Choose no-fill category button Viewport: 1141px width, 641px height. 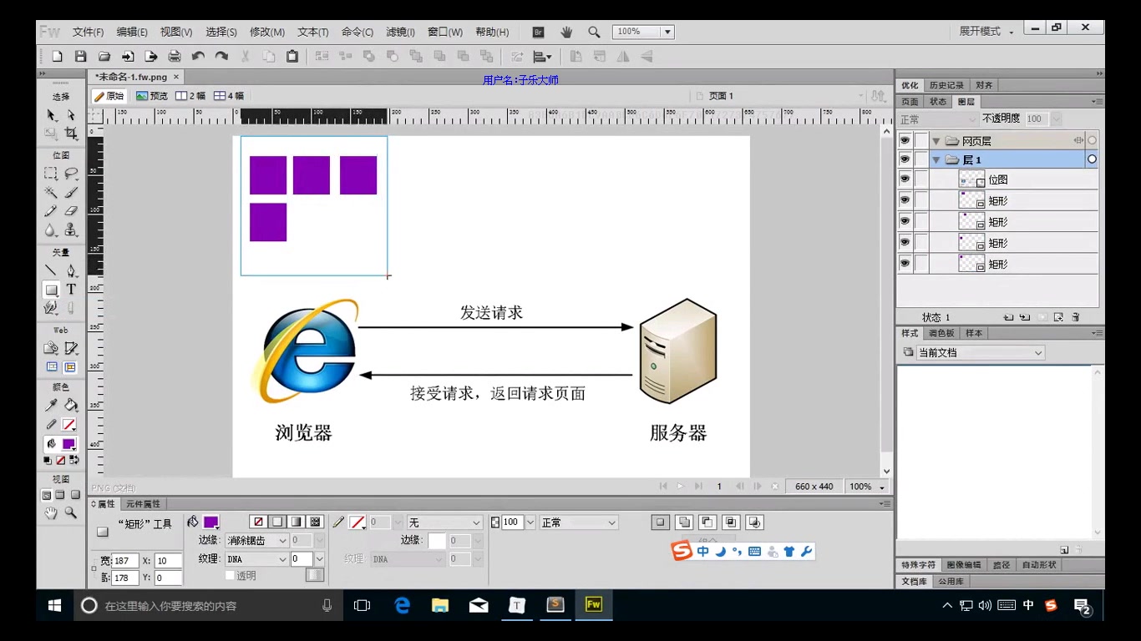point(258,522)
